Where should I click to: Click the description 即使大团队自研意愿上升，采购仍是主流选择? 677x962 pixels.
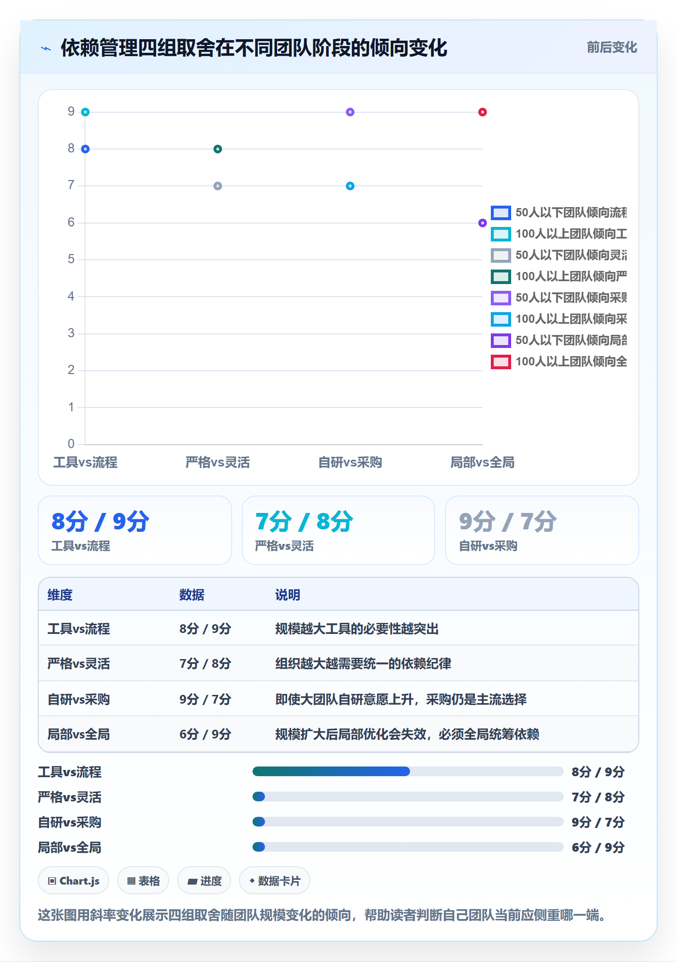[401, 699]
